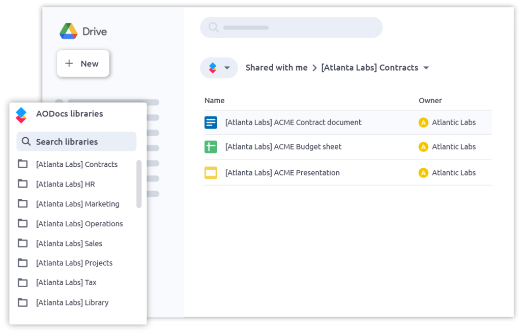Open [Atlanta Labs] Projects library
This screenshot has width=521, height=334.
[x=74, y=263]
